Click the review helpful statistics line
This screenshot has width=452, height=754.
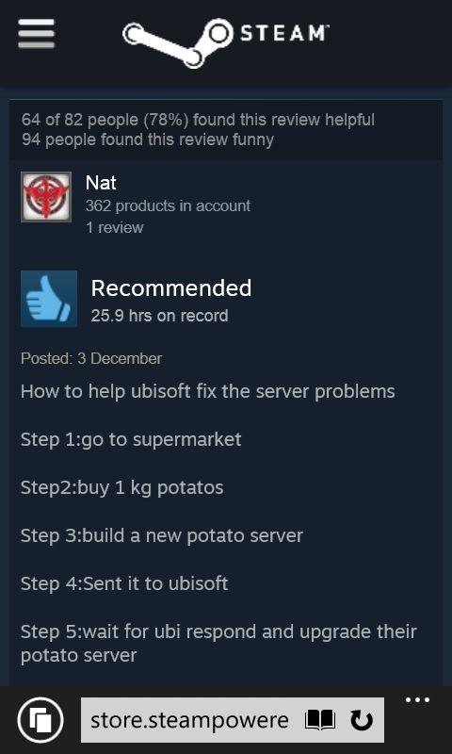point(198,120)
